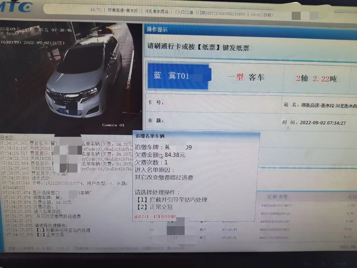Click the 日志区 log area label
Viewport: 357px width, 268px height.
pos(7,138)
